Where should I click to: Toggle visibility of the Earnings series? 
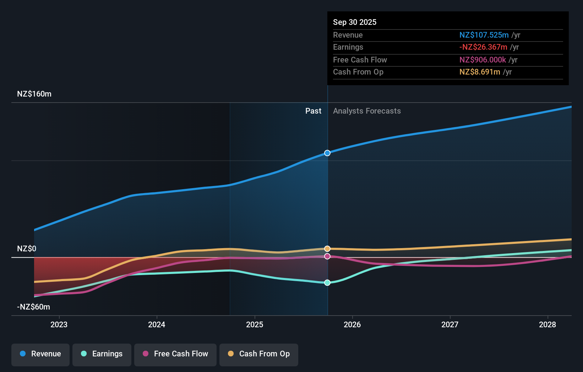pos(102,355)
